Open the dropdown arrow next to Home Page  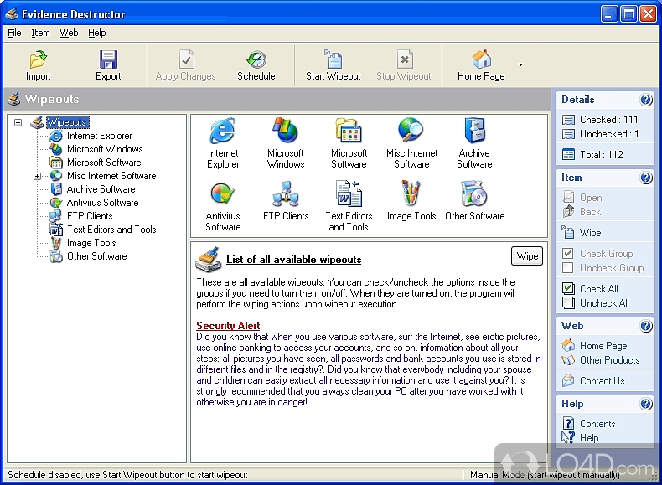[x=520, y=65]
